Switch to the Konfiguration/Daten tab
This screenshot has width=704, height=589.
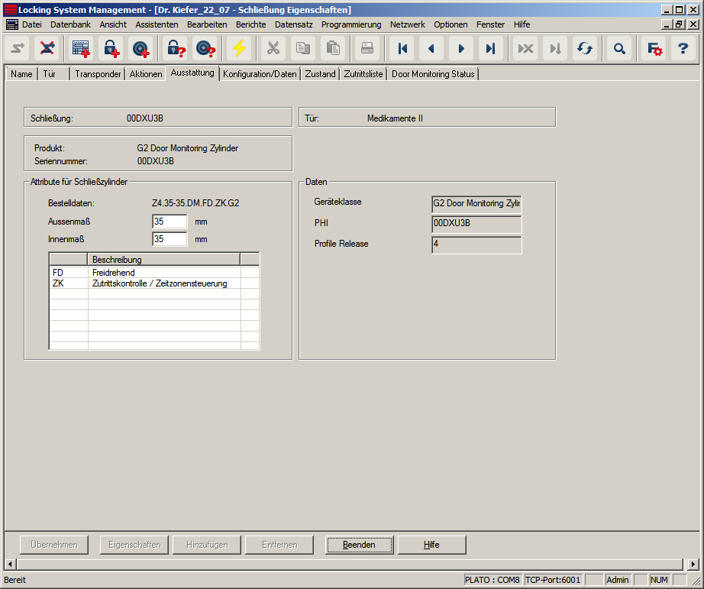[260, 74]
